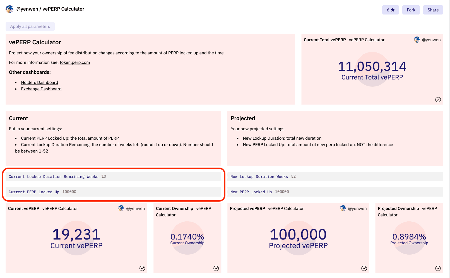Open Current Total vePERP card title

(325, 40)
